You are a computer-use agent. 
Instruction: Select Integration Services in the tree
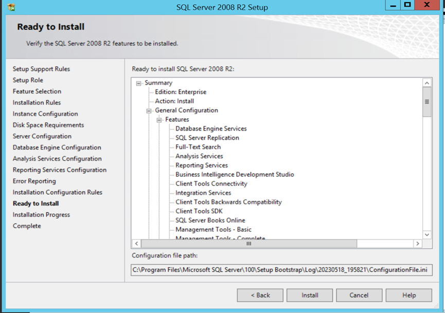[x=203, y=193]
